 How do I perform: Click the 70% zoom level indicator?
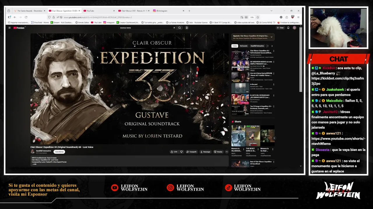pos(252,17)
